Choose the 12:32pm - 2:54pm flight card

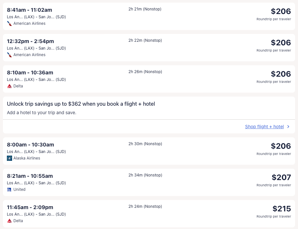(30, 41)
